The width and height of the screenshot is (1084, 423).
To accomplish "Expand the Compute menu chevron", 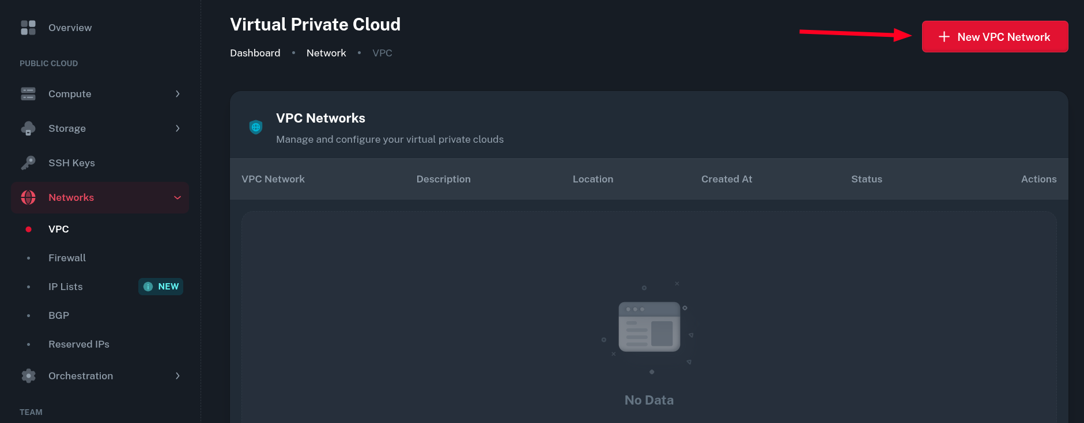I will tap(177, 94).
